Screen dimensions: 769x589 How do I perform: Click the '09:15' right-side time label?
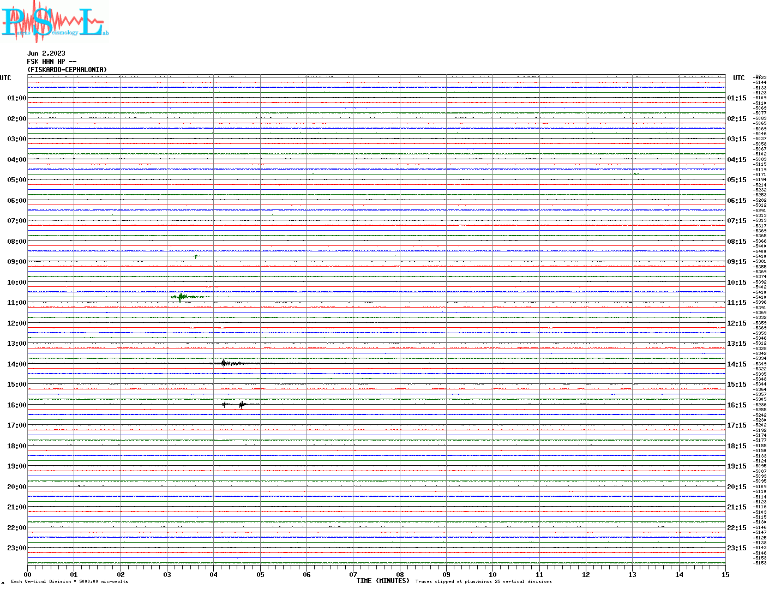pos(737,262)
